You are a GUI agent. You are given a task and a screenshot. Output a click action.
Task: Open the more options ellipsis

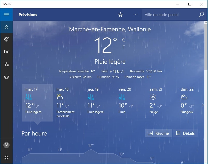pyautogui.click(x=135, y=15)
